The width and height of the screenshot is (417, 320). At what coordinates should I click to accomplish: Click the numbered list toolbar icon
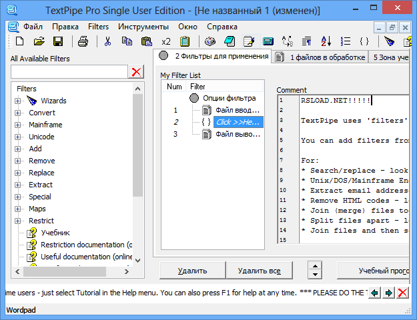pos(346,41)
